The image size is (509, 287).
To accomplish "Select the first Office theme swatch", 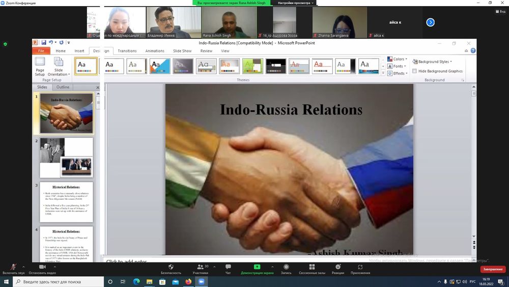I will (x=86, y=66).
